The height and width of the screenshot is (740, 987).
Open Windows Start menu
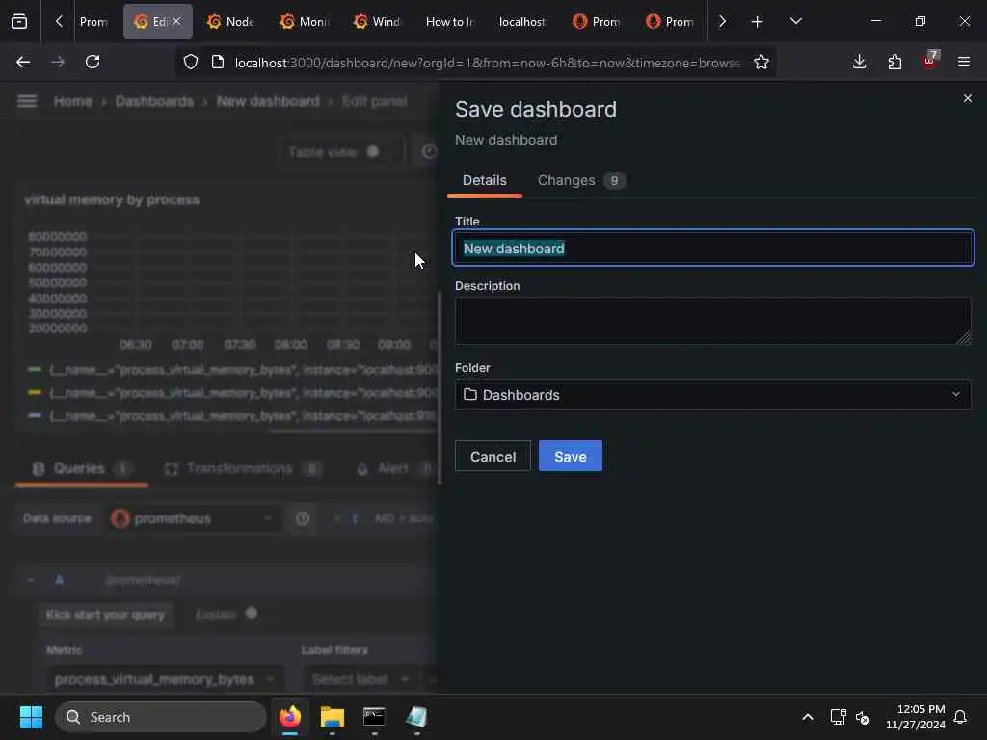[31, 717]
